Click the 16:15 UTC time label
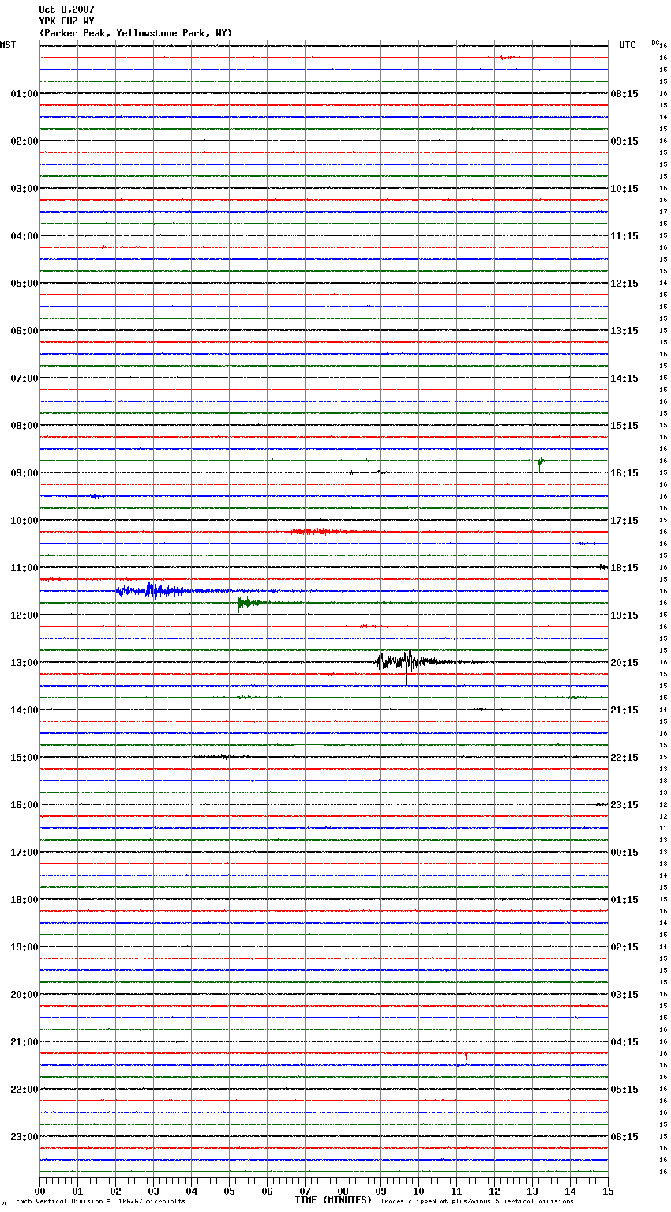The image size is (671, 1212). [x=624, y=473]
